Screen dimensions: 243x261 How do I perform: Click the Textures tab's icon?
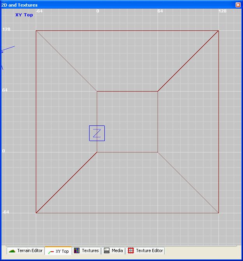coord(77,250)
